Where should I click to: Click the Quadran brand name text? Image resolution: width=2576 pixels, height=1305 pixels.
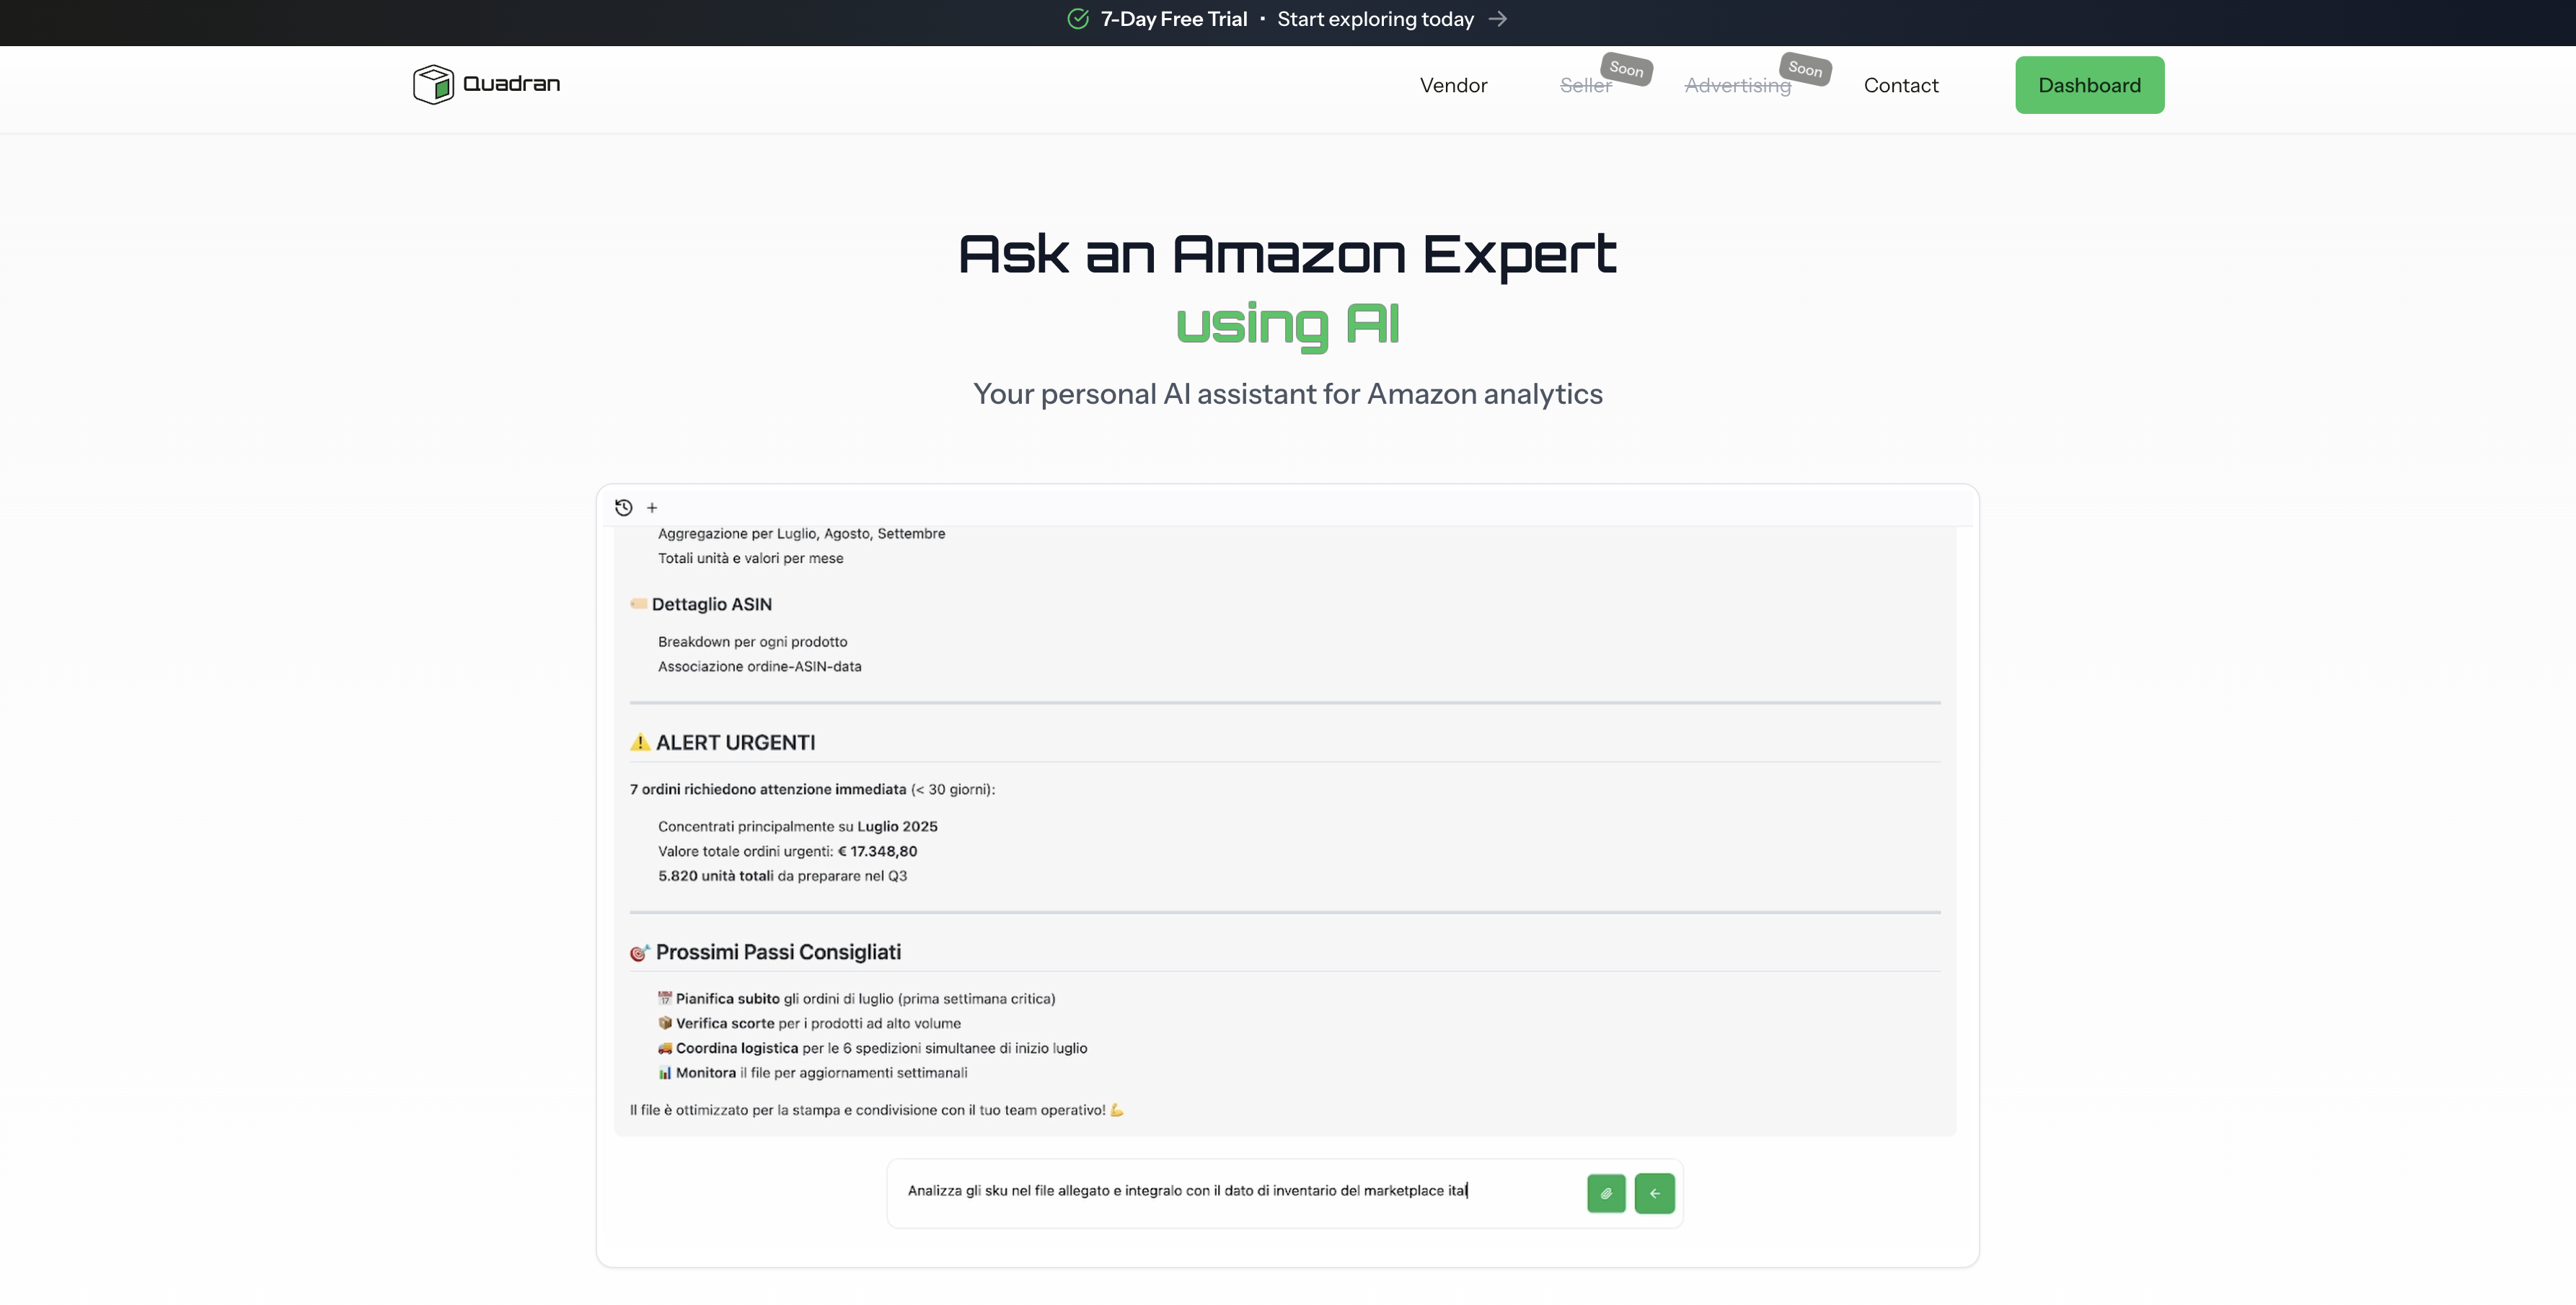[x=511, y=84]
